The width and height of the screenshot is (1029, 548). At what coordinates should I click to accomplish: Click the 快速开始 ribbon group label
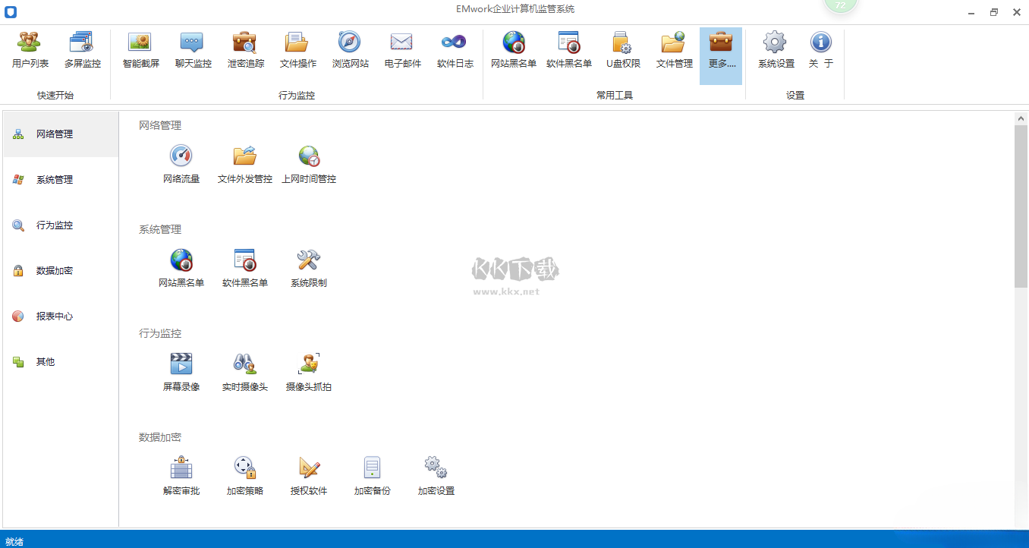point(55,96)
